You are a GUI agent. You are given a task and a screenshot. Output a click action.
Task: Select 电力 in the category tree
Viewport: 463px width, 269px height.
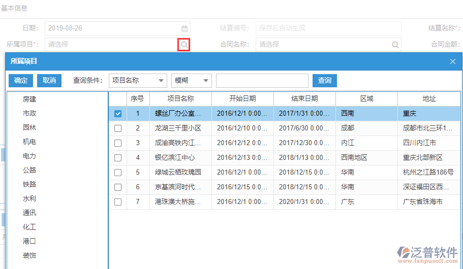[29, 156]
